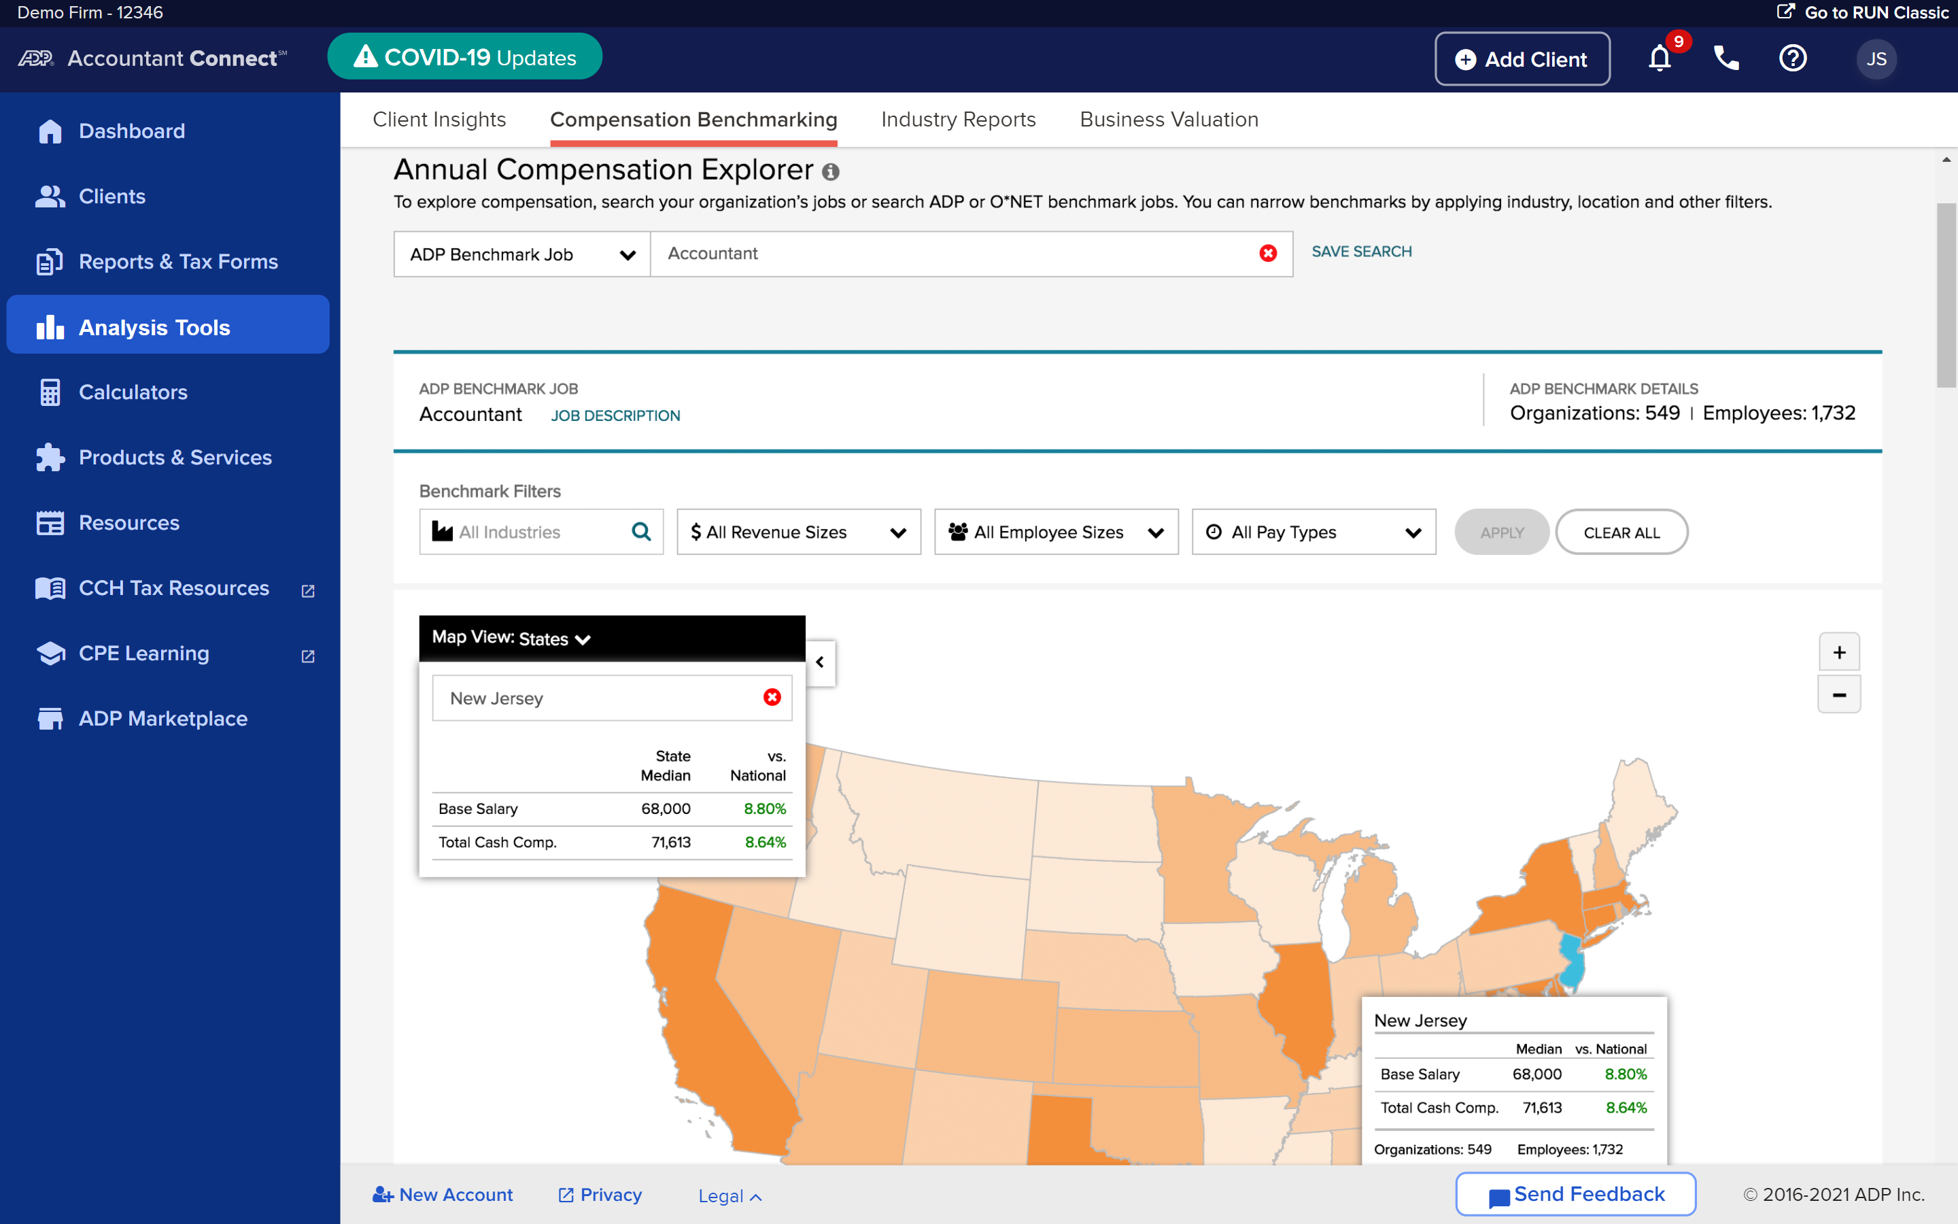The height and width of the screenshot is (1224, 1958).
Task: Open the notifications bell
Action: [1660, 58]
